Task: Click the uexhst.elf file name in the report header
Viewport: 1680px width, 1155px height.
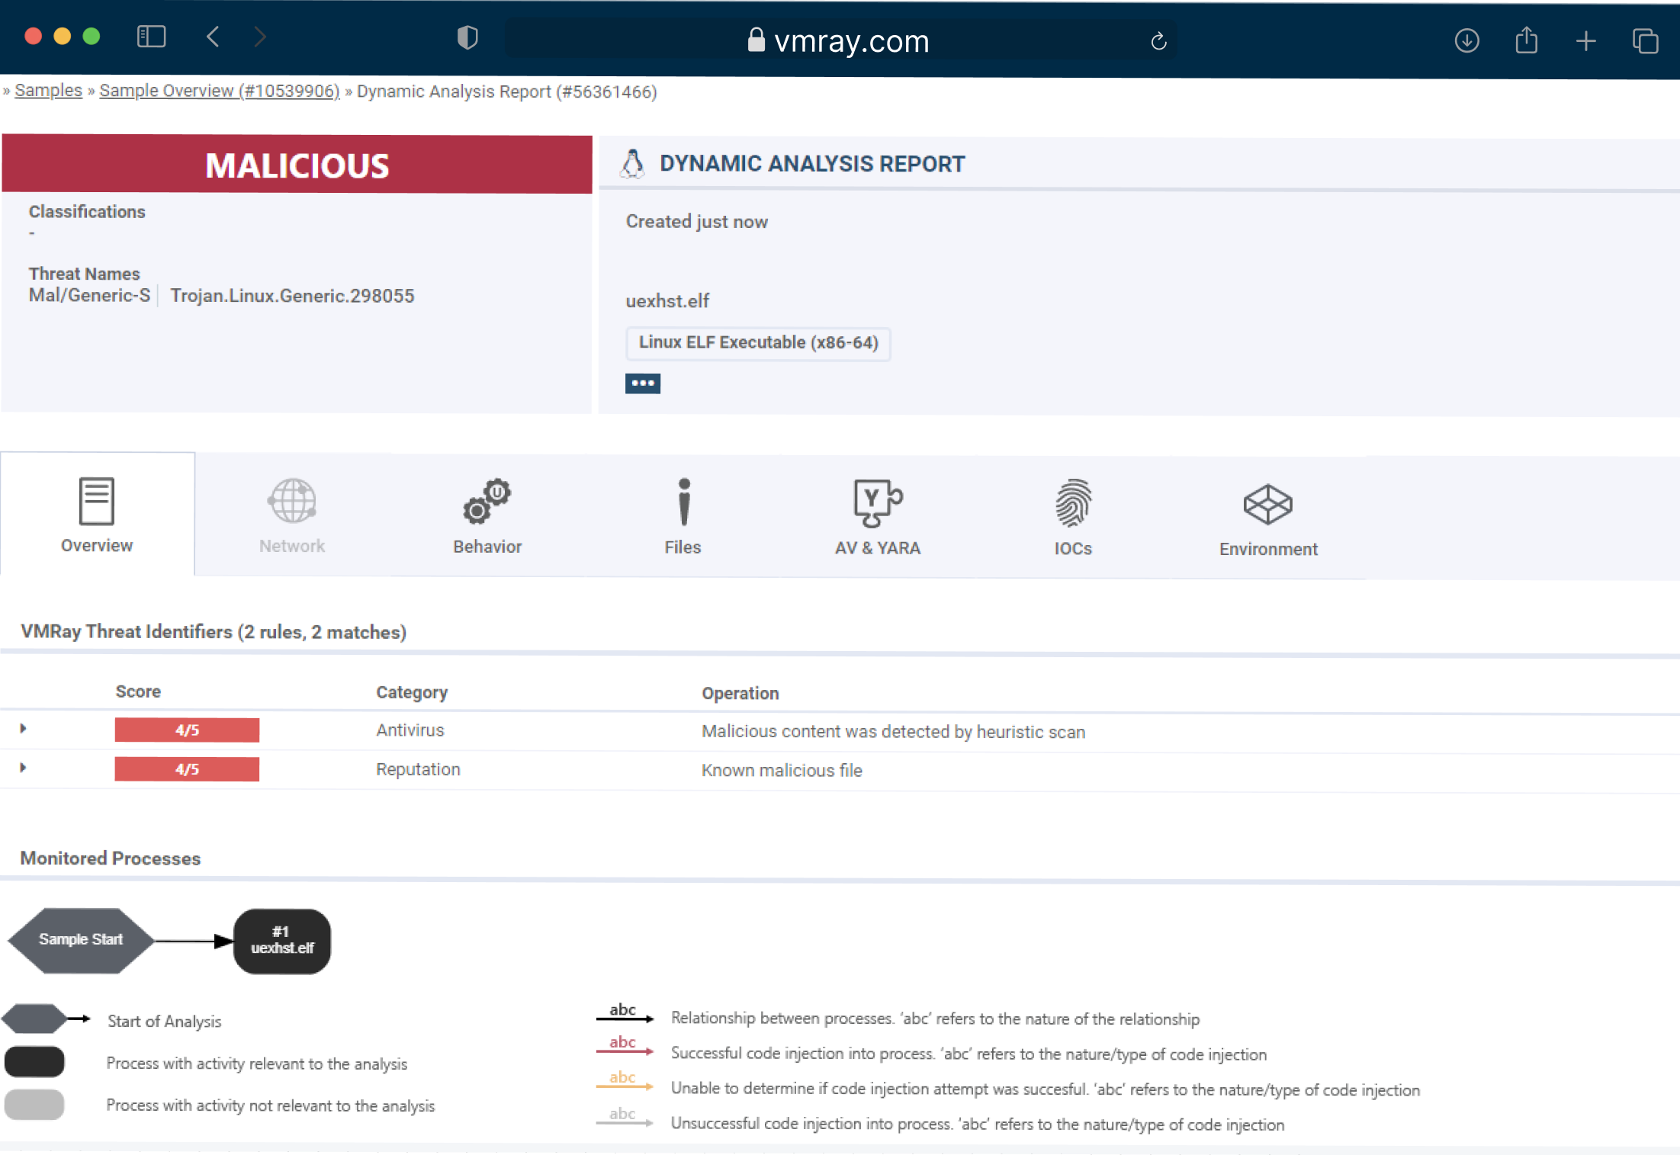Action: tap(667, 301)
